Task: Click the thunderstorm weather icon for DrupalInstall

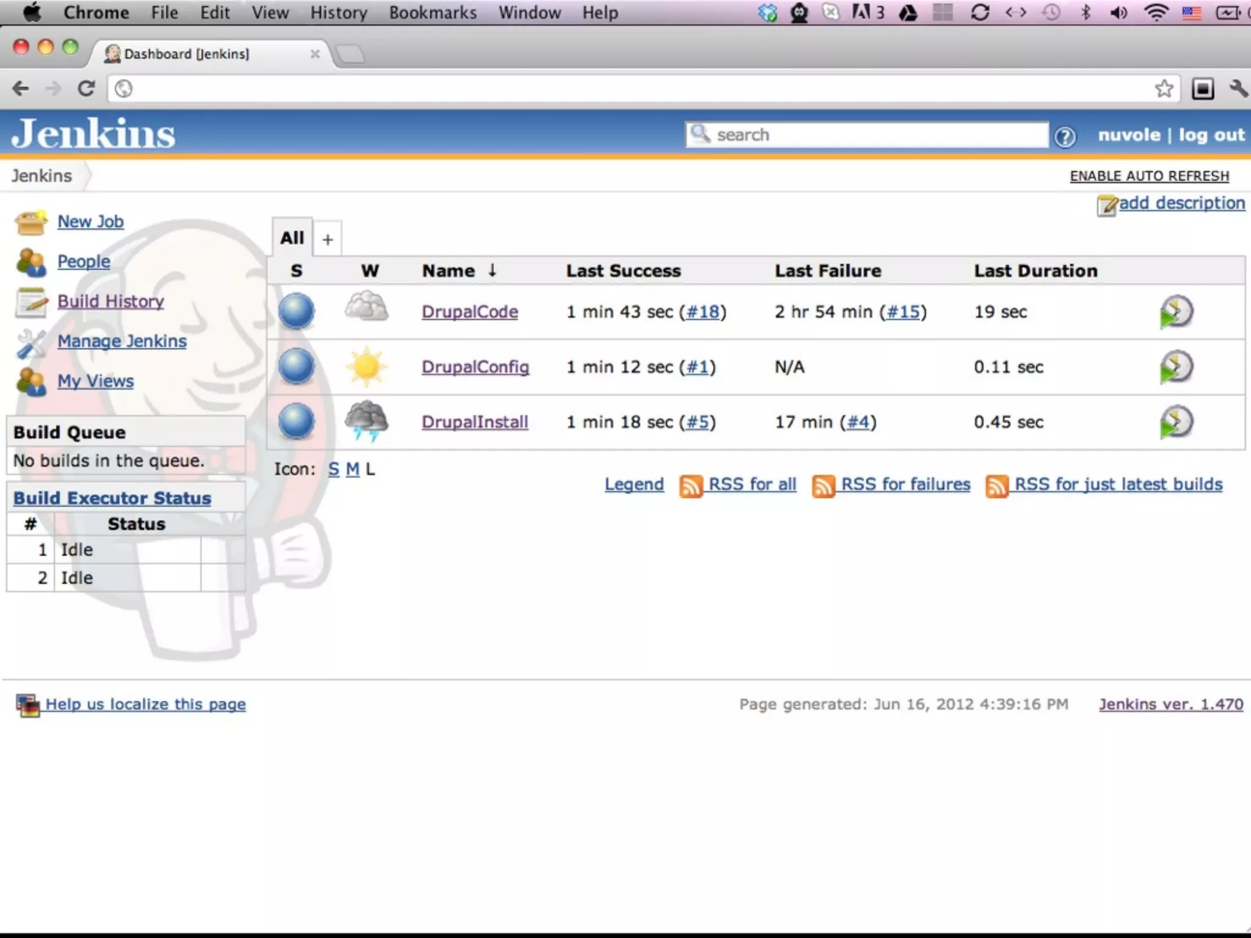Action: [366, 420]
